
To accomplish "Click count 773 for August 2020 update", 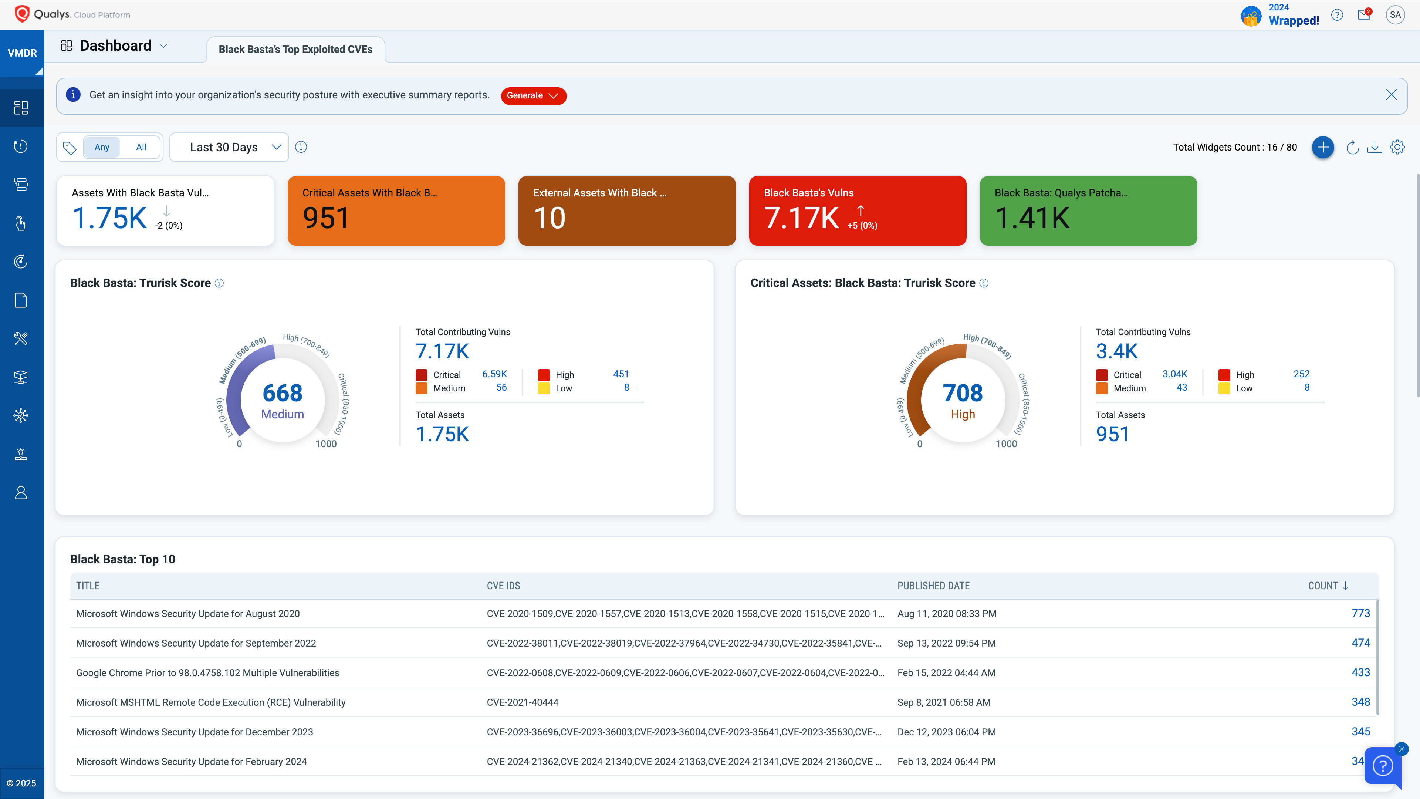I will [1360, 613].
